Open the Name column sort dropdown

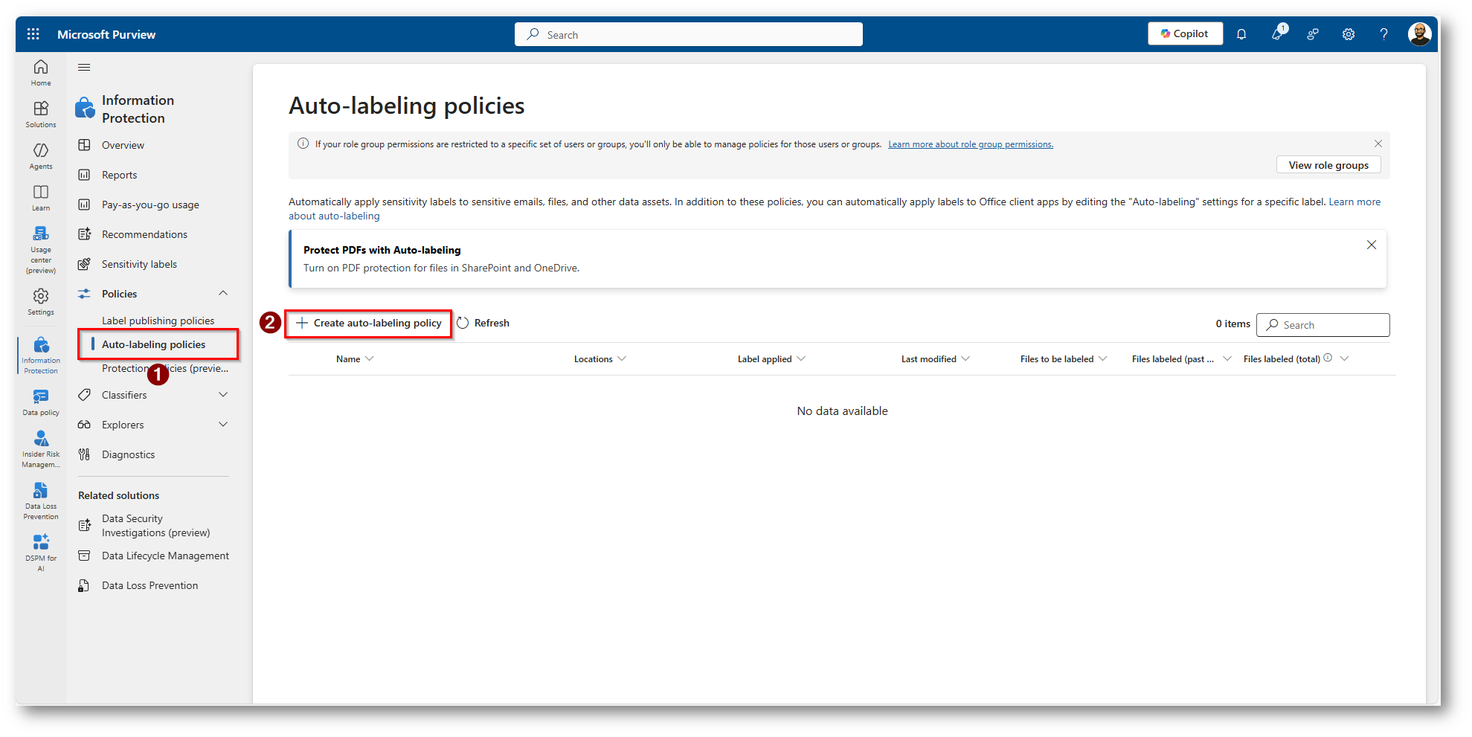point(370,359)
